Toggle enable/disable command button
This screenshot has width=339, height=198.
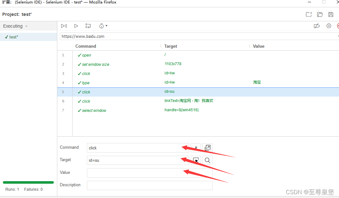[x=196, y=148]
